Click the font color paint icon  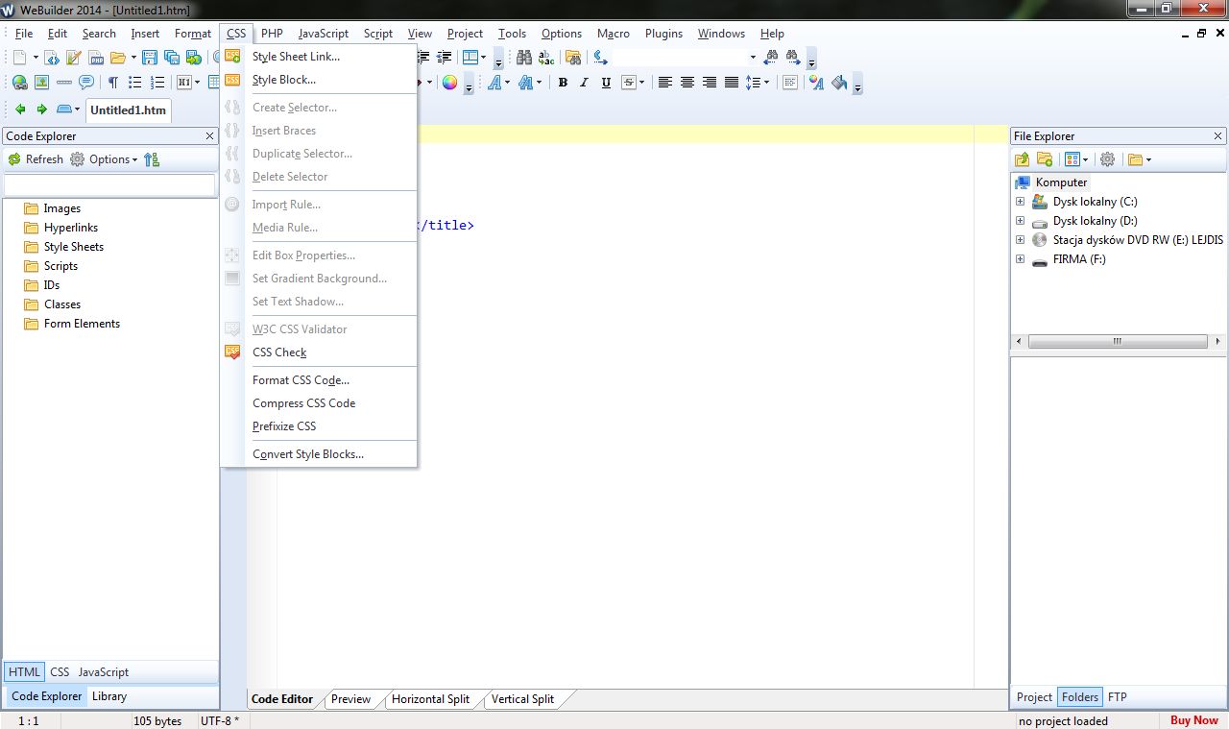click(816, 83)
